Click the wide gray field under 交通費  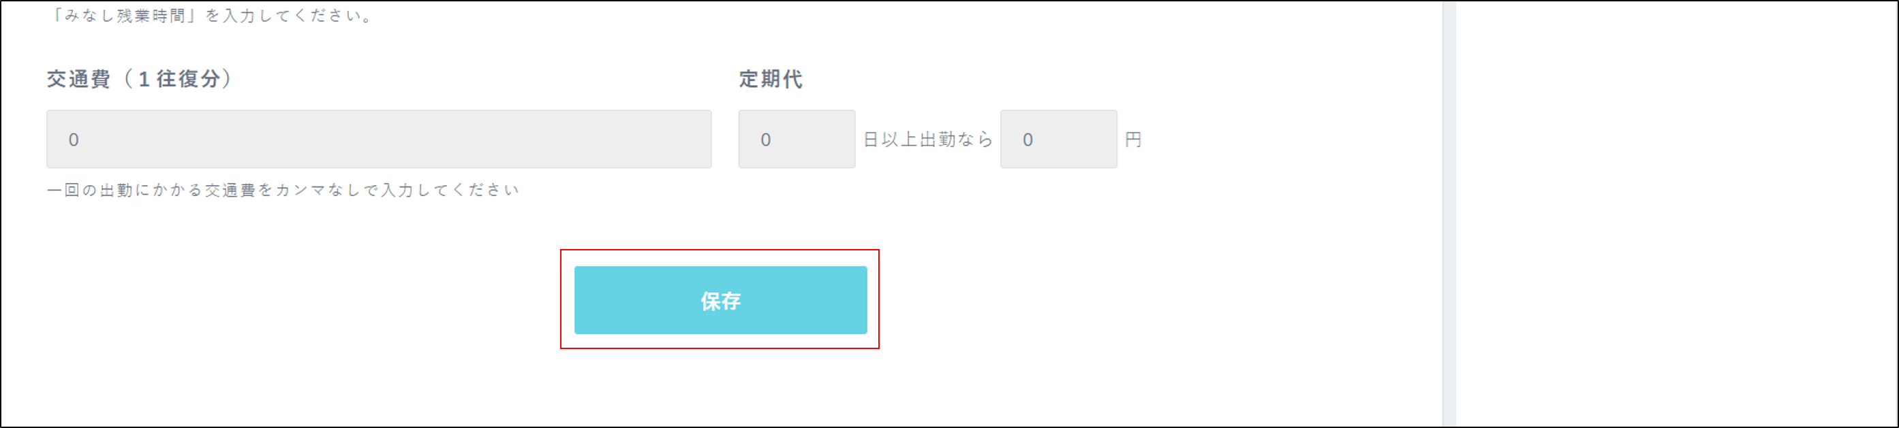378,139
